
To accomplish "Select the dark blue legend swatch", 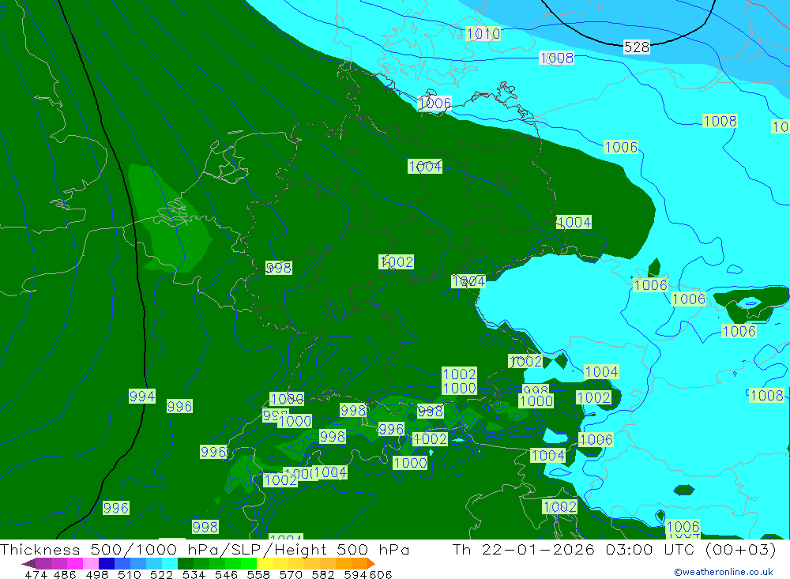I will pos(107,563).
